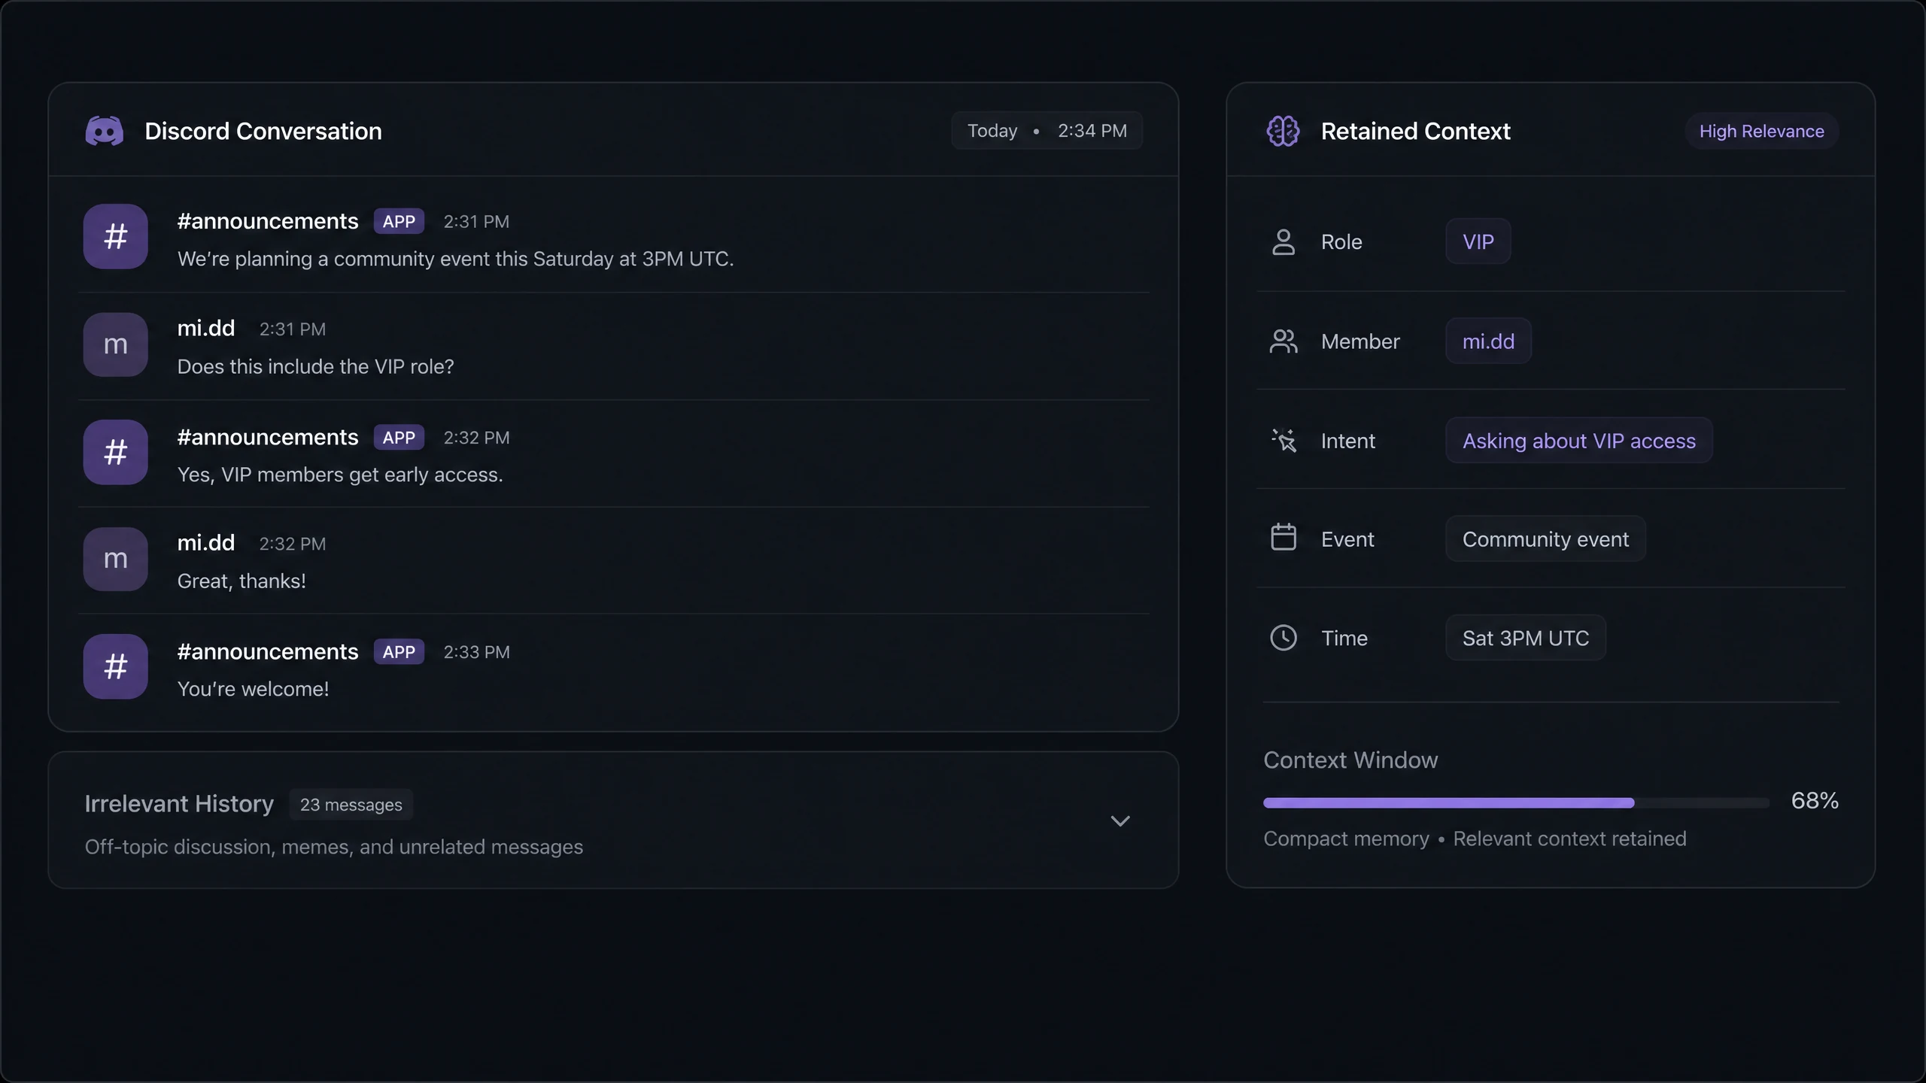Click the message 'Yes, VIP members get early access.'
This screenshot has height=1083, width=1926.
point(340,475)
